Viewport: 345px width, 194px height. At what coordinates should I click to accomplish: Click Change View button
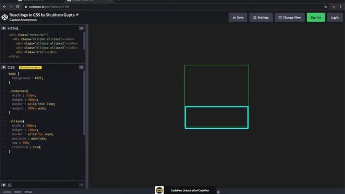pos(289,17)
